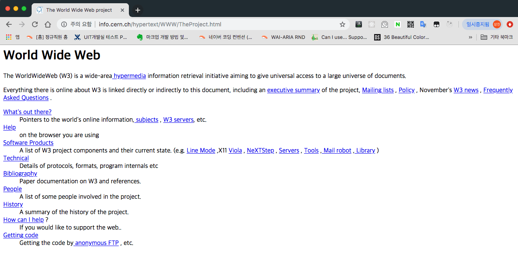Open the Technical link
Viewport: 518px width, 257px height.
[16, 158]
